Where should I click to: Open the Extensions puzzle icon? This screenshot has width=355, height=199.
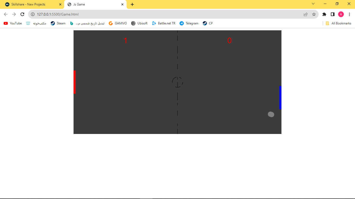[324, 14]
